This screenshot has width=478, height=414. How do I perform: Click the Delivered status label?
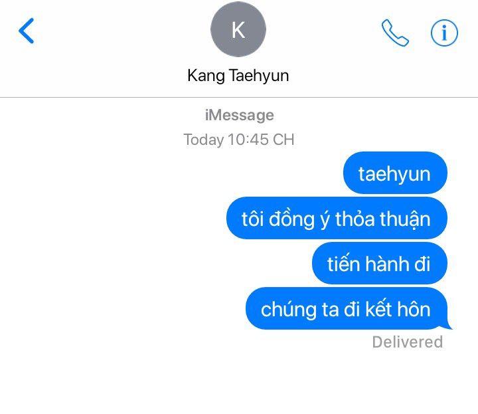(407, 342)
